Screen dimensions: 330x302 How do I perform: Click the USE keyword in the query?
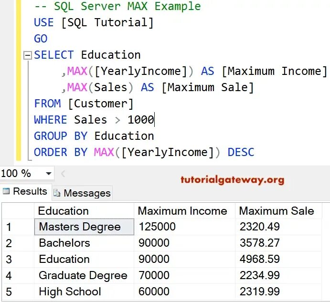(x=44, y=22)
